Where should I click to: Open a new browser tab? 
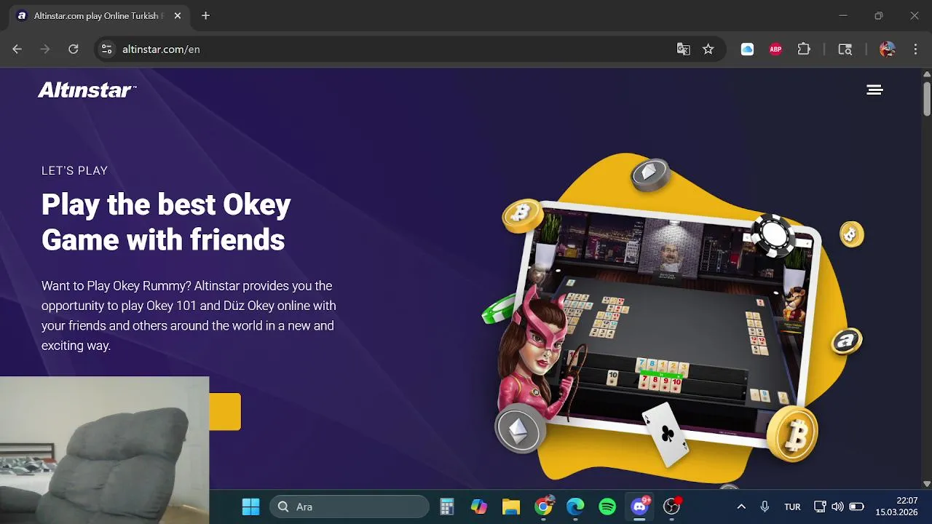[205, 15]
